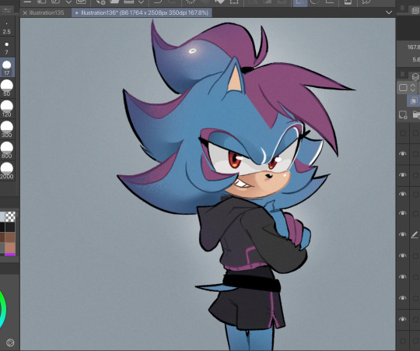The width and height of the screenshot is (420, 351).
Task: Click the pen icon on the editing layer
Action: click(415, 235)
